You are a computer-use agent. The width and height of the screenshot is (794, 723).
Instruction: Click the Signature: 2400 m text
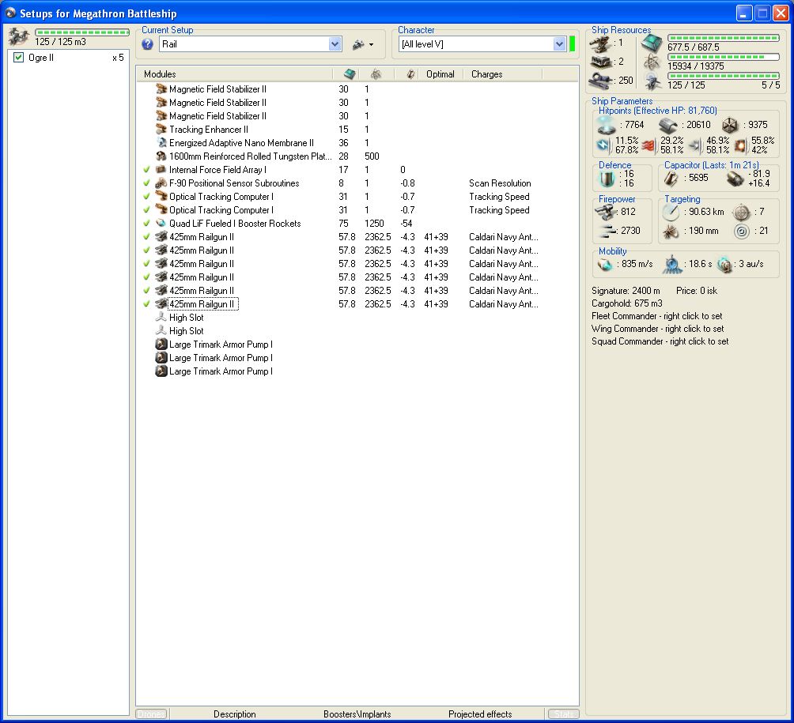point(626,291)
